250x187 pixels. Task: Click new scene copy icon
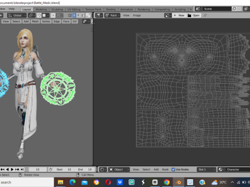click(x=234, y=9)
